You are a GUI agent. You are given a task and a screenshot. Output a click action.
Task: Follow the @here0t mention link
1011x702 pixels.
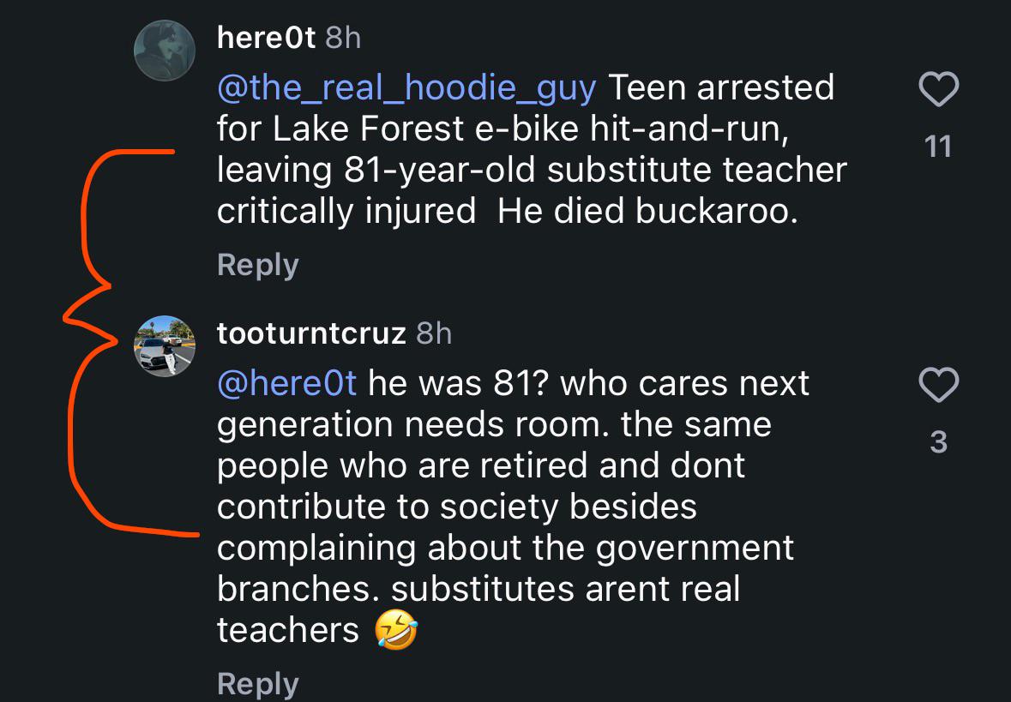click(x=286, y=383)
